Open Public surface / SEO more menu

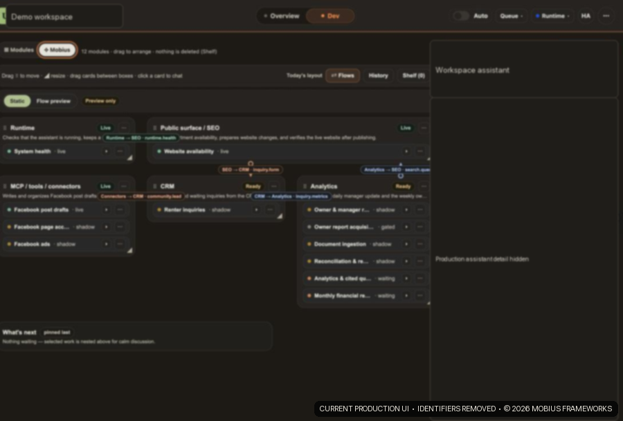tap(424, 128)
